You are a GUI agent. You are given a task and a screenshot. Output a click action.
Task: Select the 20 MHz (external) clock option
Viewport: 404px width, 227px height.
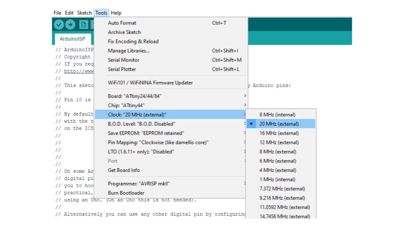coord(279,124)
